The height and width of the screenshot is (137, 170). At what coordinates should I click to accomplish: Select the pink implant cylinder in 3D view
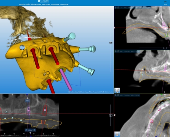(66, 79)
